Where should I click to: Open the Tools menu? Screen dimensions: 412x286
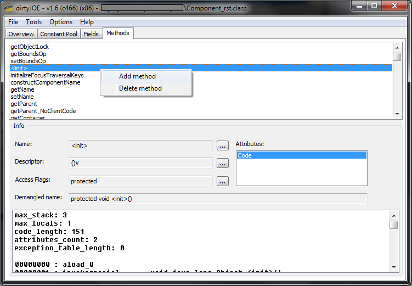[33, 22]
